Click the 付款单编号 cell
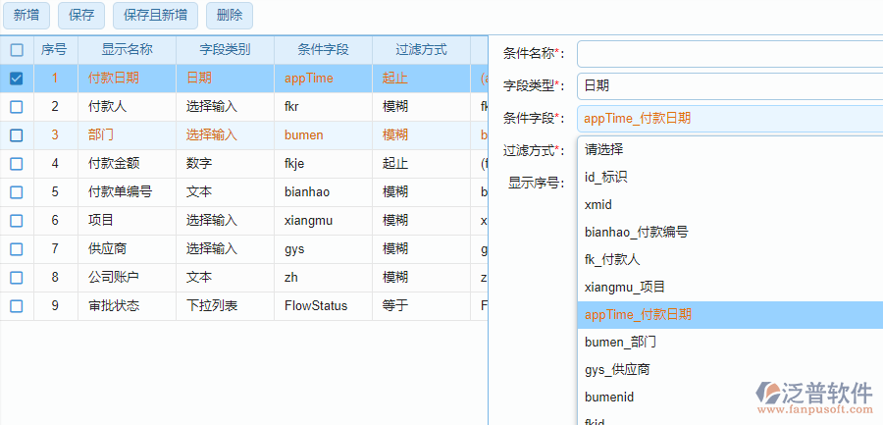Image resolution: width=883 pixels, height=425 pixels. point(127,192)
